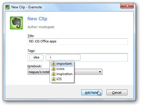The height and width of the screenshot is (106, 141).
Task: Click the large Evernote elephant logo
Action: click(x=16, y=23)
